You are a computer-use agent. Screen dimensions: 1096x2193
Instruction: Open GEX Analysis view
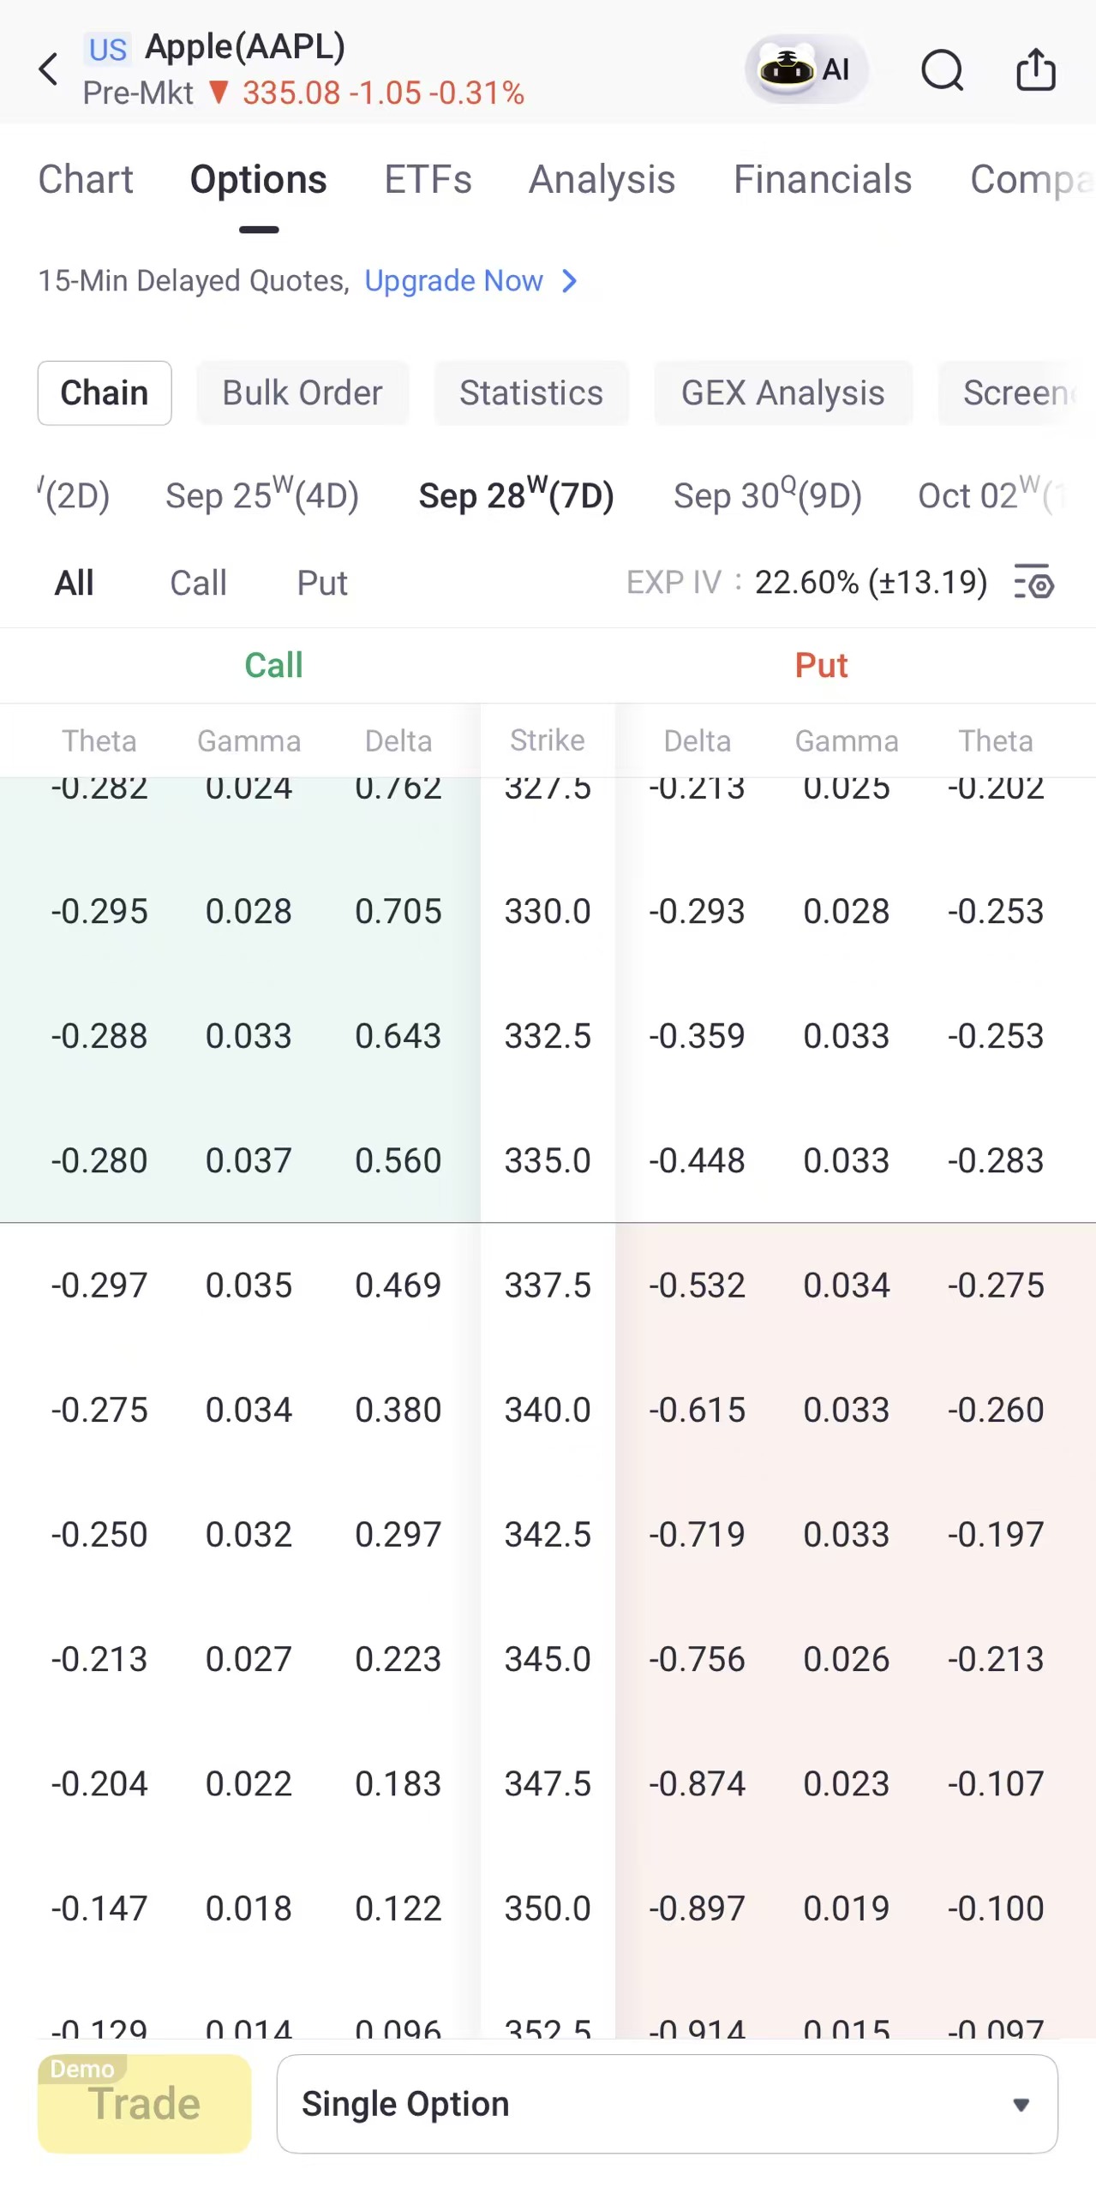[x=782, y=393]
